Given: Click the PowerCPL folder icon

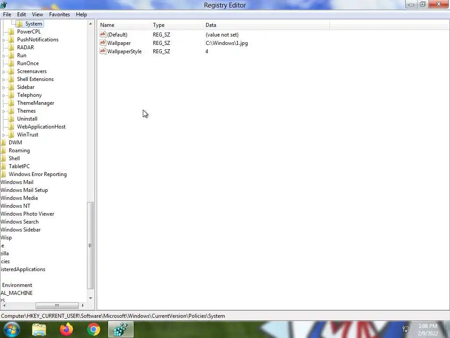Looking at the screenshot, I should coord(11,32).
